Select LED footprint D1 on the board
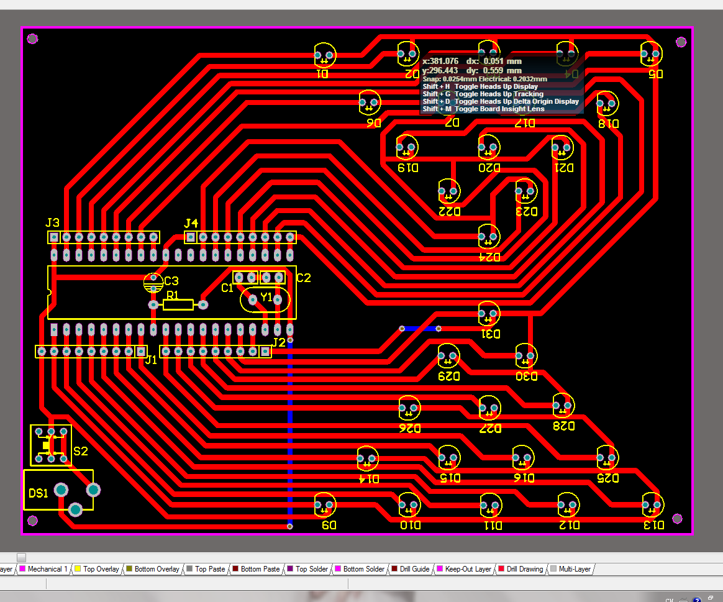723x602 pixels. point(325,55)
